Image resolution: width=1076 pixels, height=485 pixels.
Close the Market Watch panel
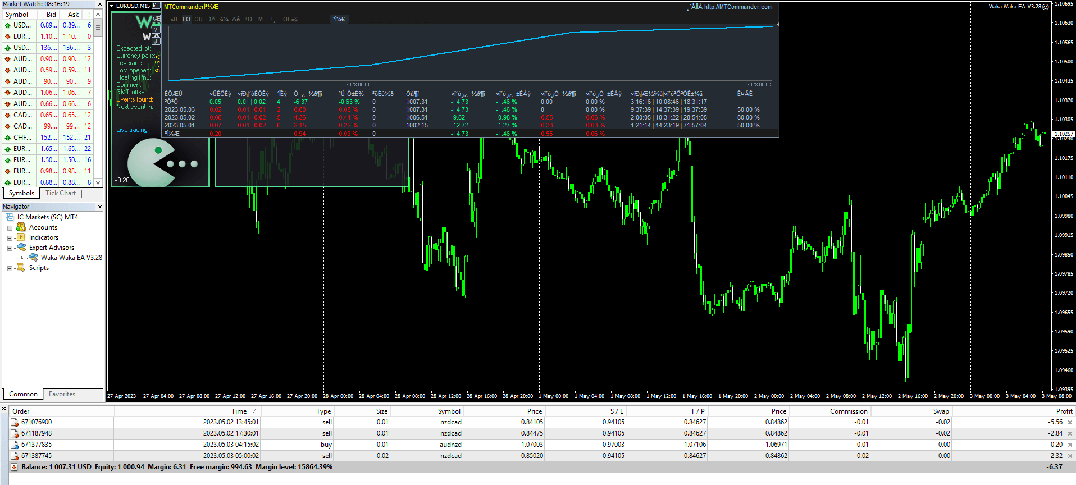pyautogui.click(x=100, y=4)
